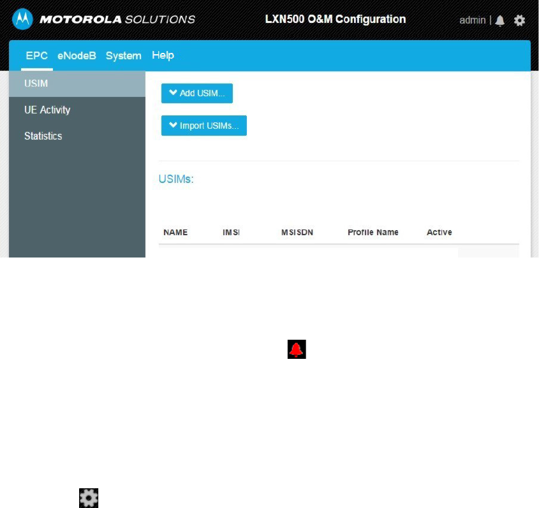The width and height of the screenshot is (539, 508).
Task: Click the Motorola batwing logo
Action: [22, 19]
